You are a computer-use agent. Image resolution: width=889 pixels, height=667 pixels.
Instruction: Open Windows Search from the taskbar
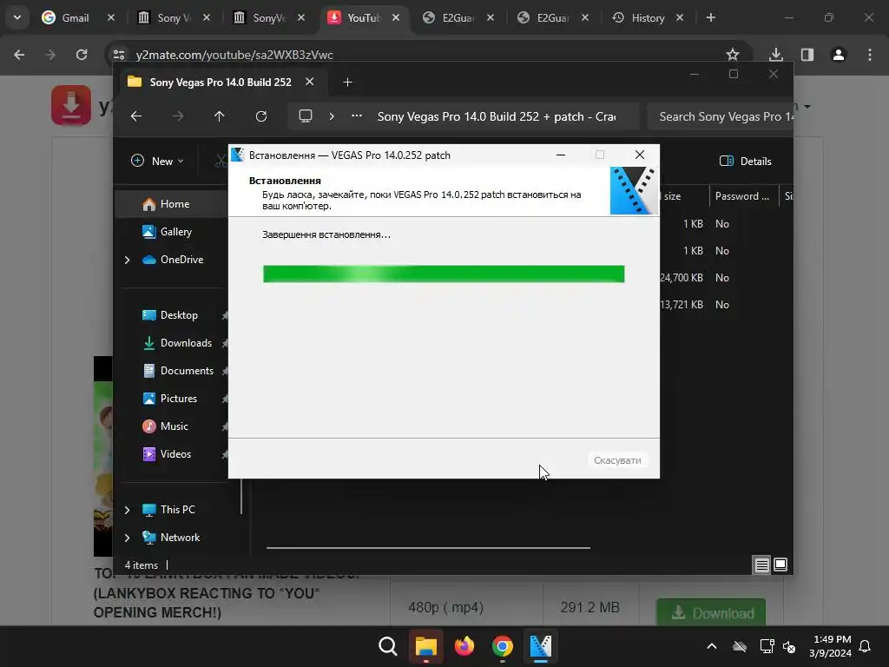click(x=388, y=646)
